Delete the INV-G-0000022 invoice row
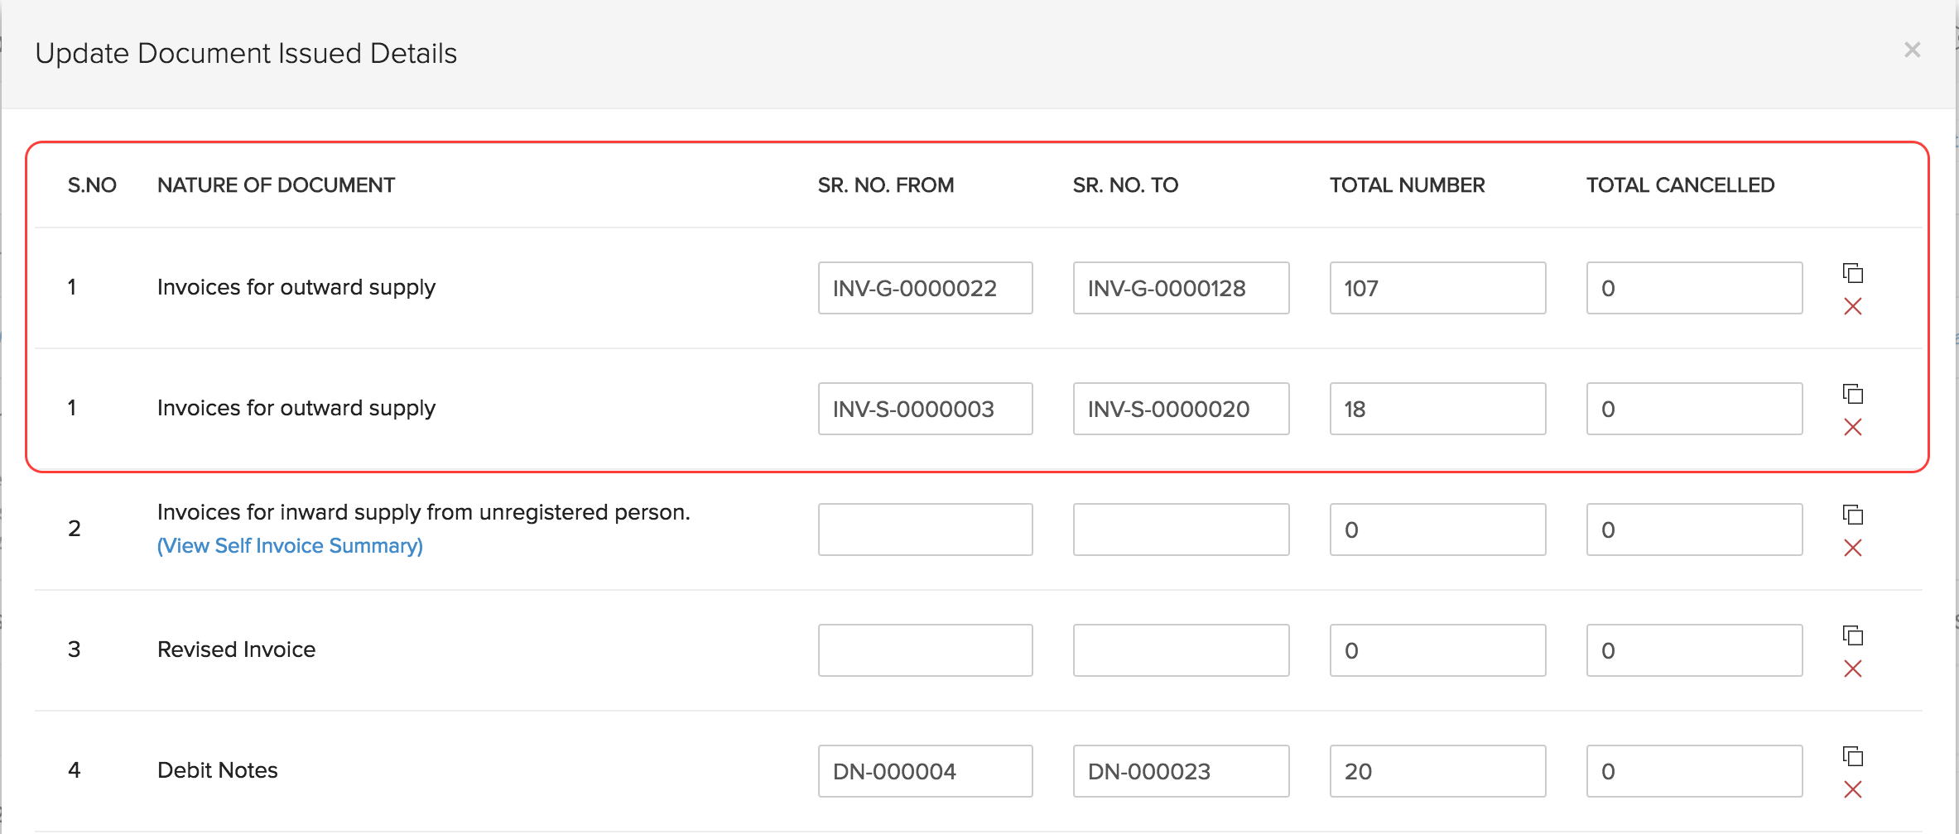Image resolution: width=1959 pixels, height=834 pixels. (1852, 307)
